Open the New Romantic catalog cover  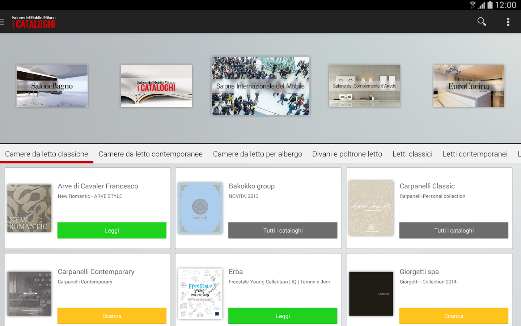[29, 208]
